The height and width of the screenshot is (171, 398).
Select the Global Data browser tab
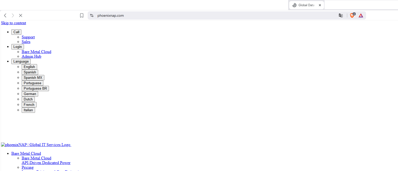(306, 5)
